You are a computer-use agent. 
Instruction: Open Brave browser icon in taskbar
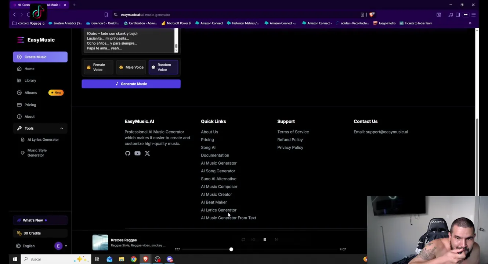pos(146,259)
